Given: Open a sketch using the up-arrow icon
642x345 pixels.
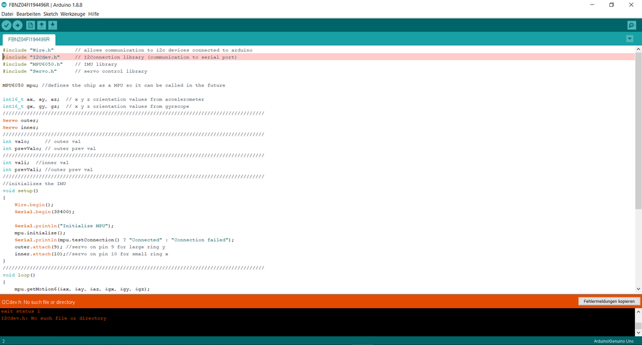Looking at the screenshot, I should pos(41,25).
